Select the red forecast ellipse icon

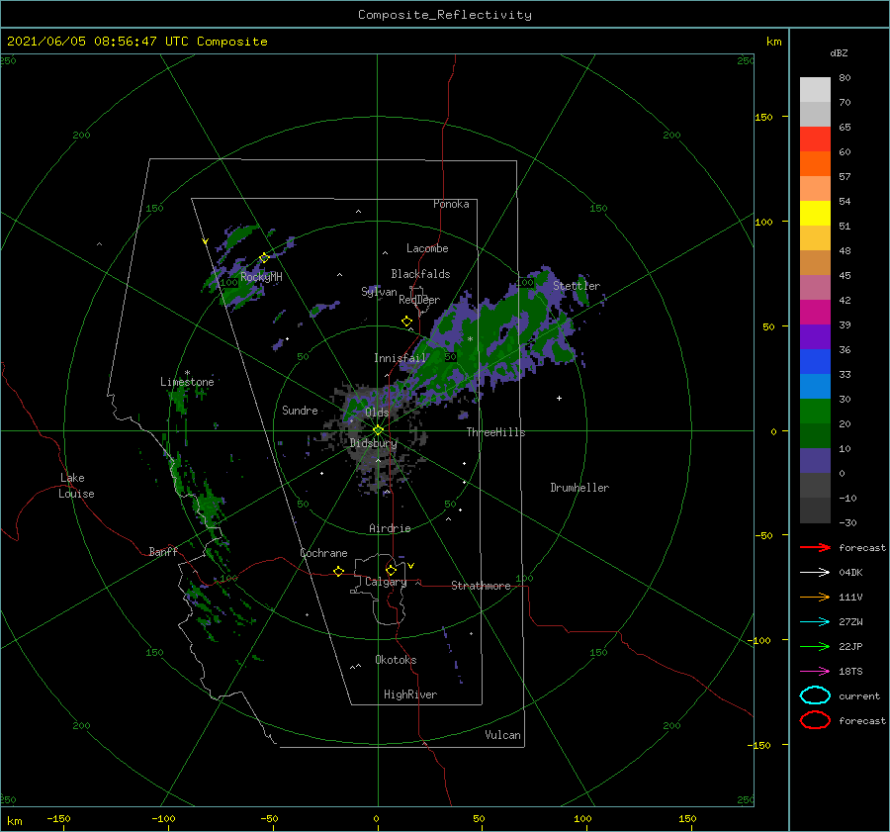click(815, 720)
